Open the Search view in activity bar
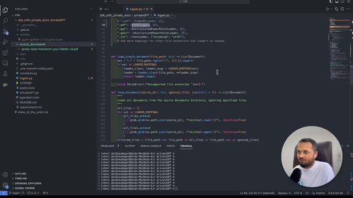The width and height of the screenshot is (353, 198). [5, 21]
